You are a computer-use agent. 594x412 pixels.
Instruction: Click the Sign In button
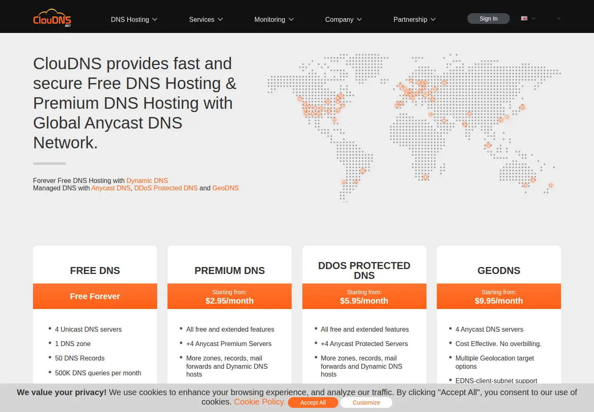[488, 19]
